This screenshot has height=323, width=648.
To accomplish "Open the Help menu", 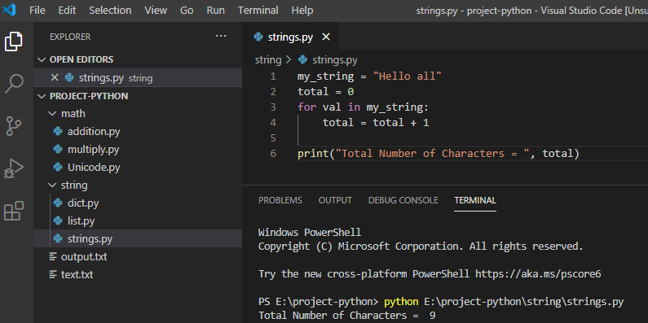I will [302, 10].
